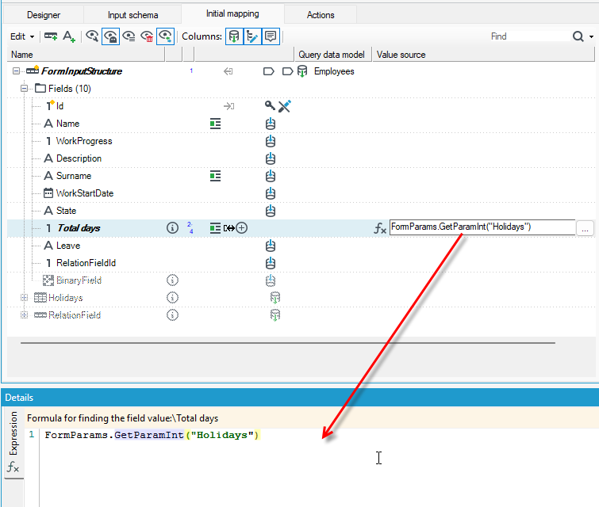Toggle first eye visibility filter icon

pyautogui.click(x=92, y=36)
